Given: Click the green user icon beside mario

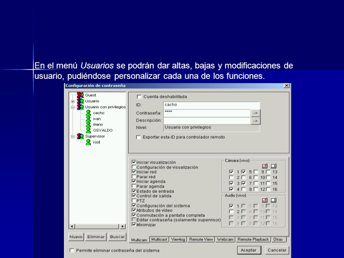Looking at the screenshot, I should [88, 124].
